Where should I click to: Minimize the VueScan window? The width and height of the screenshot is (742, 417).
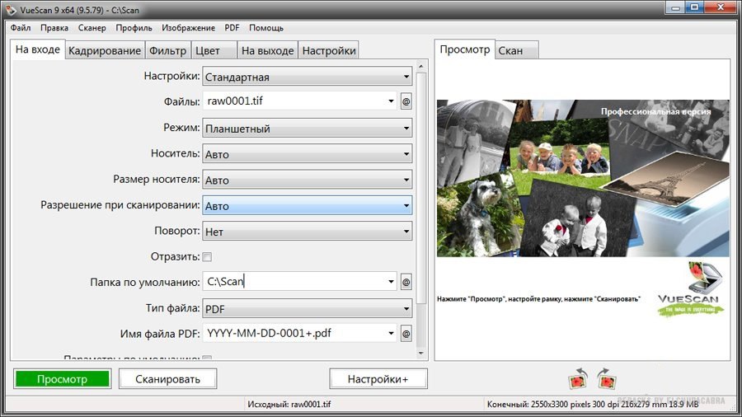(676, 7)
